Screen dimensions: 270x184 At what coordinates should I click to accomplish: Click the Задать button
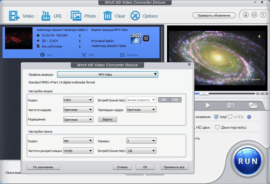(108, 119)
